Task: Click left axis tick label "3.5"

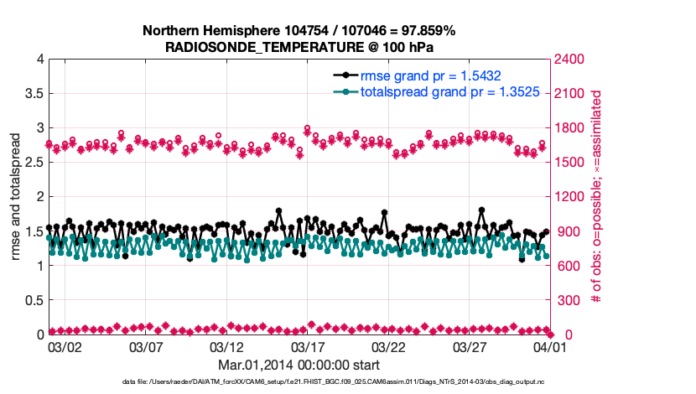Action: coord(35,94)
